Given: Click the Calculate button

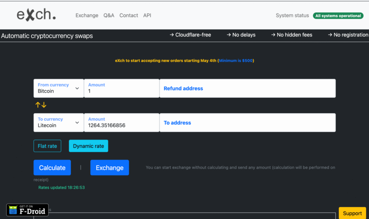Looking at the screenshot, I should click(x=52, y=168).
